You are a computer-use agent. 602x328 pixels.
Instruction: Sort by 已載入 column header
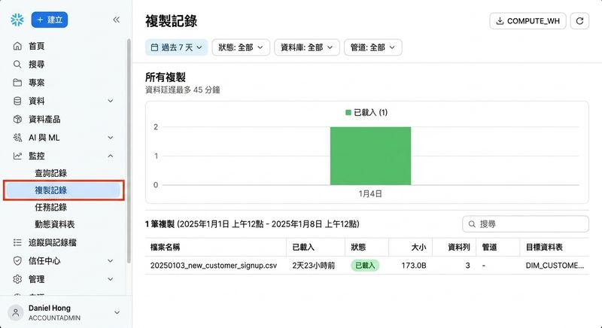(x=303, y=248)
